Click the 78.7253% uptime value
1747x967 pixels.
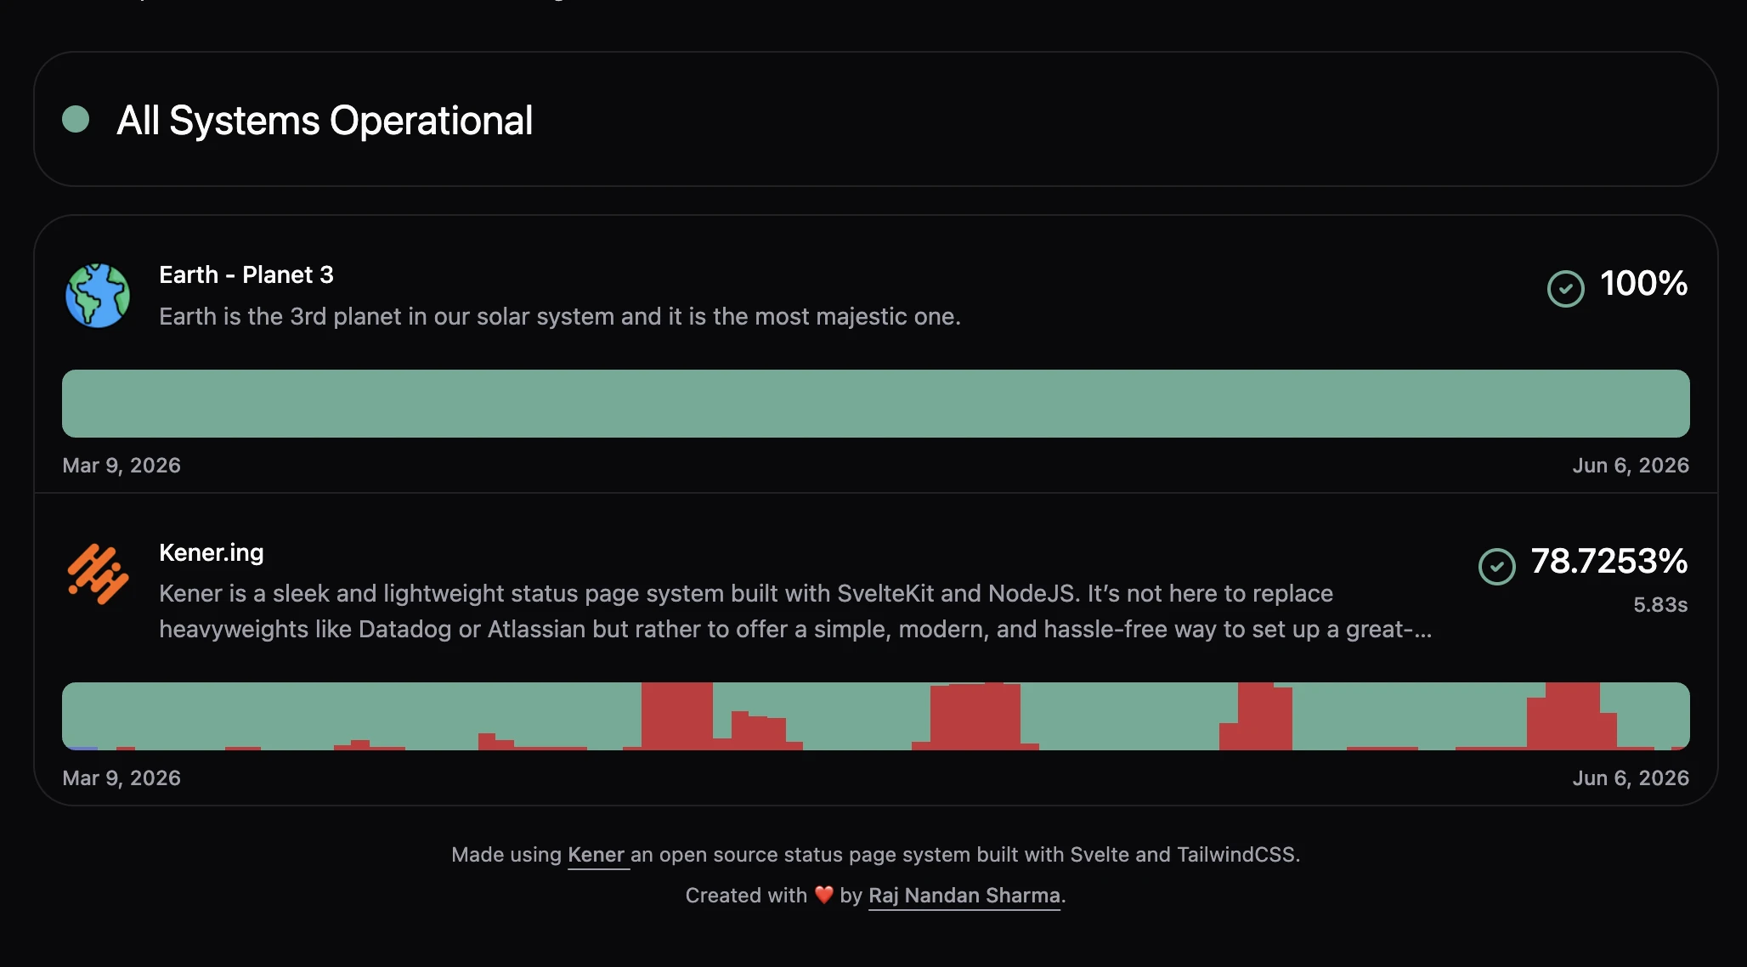[x=1608, y=561]
